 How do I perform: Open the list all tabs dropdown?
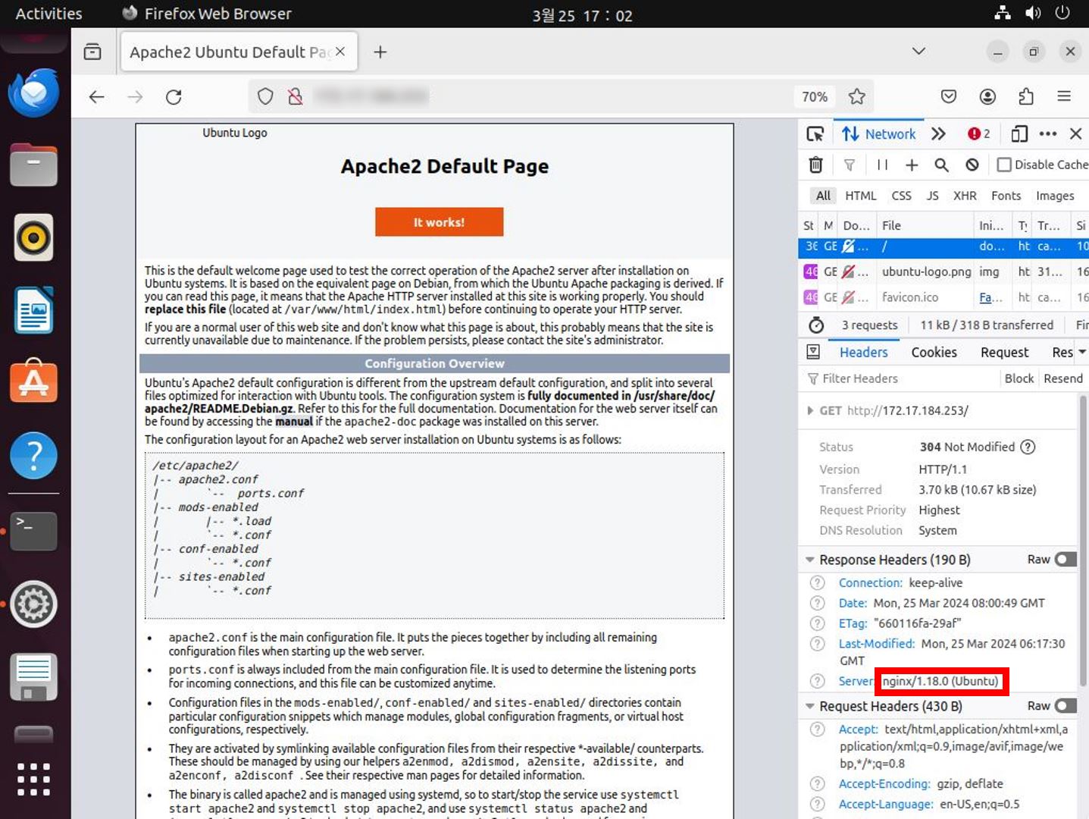click(918, 51)
